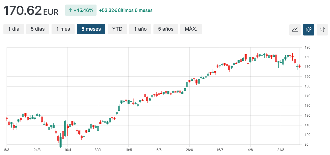Select the 1 día range
Image resolution: width=330 pixels, height=155 pixels.
(14, 29)
